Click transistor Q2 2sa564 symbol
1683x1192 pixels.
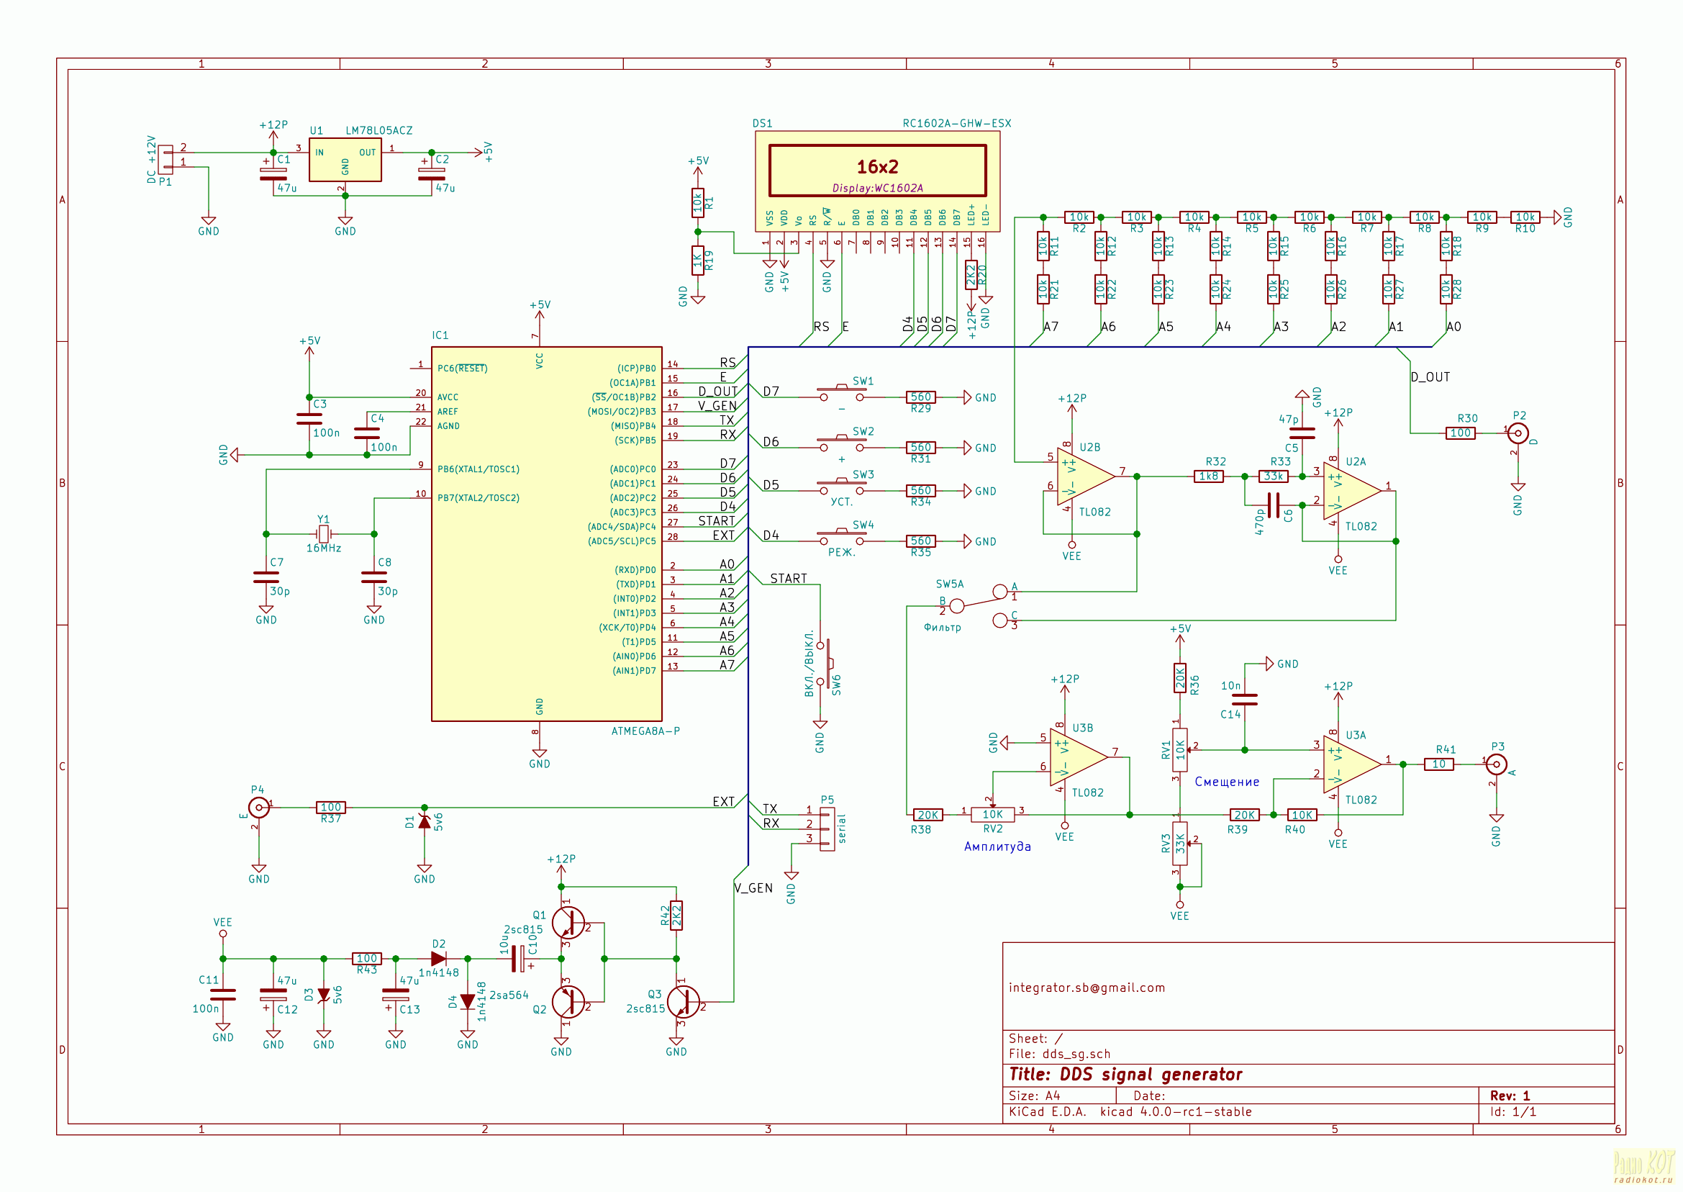coord(568,1002)
